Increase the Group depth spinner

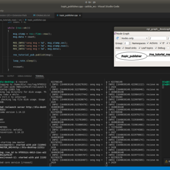pos(130,42)
